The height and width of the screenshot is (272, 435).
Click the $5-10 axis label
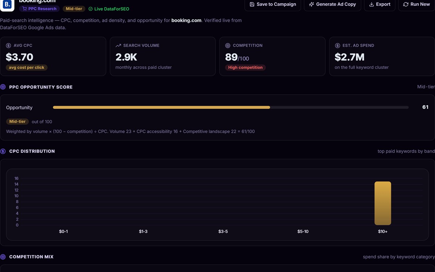(303, 231)
